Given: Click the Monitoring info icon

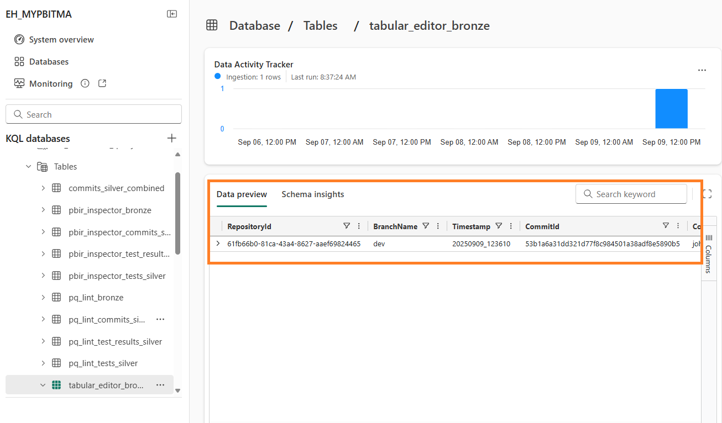Looking at the screenshot, I should [85, 83].
